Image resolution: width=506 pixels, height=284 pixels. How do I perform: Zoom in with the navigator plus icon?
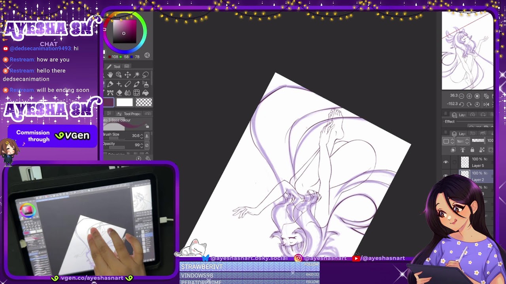[x=469, y=96]
